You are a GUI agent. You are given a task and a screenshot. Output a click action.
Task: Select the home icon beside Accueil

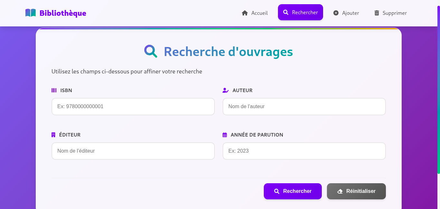244,13
